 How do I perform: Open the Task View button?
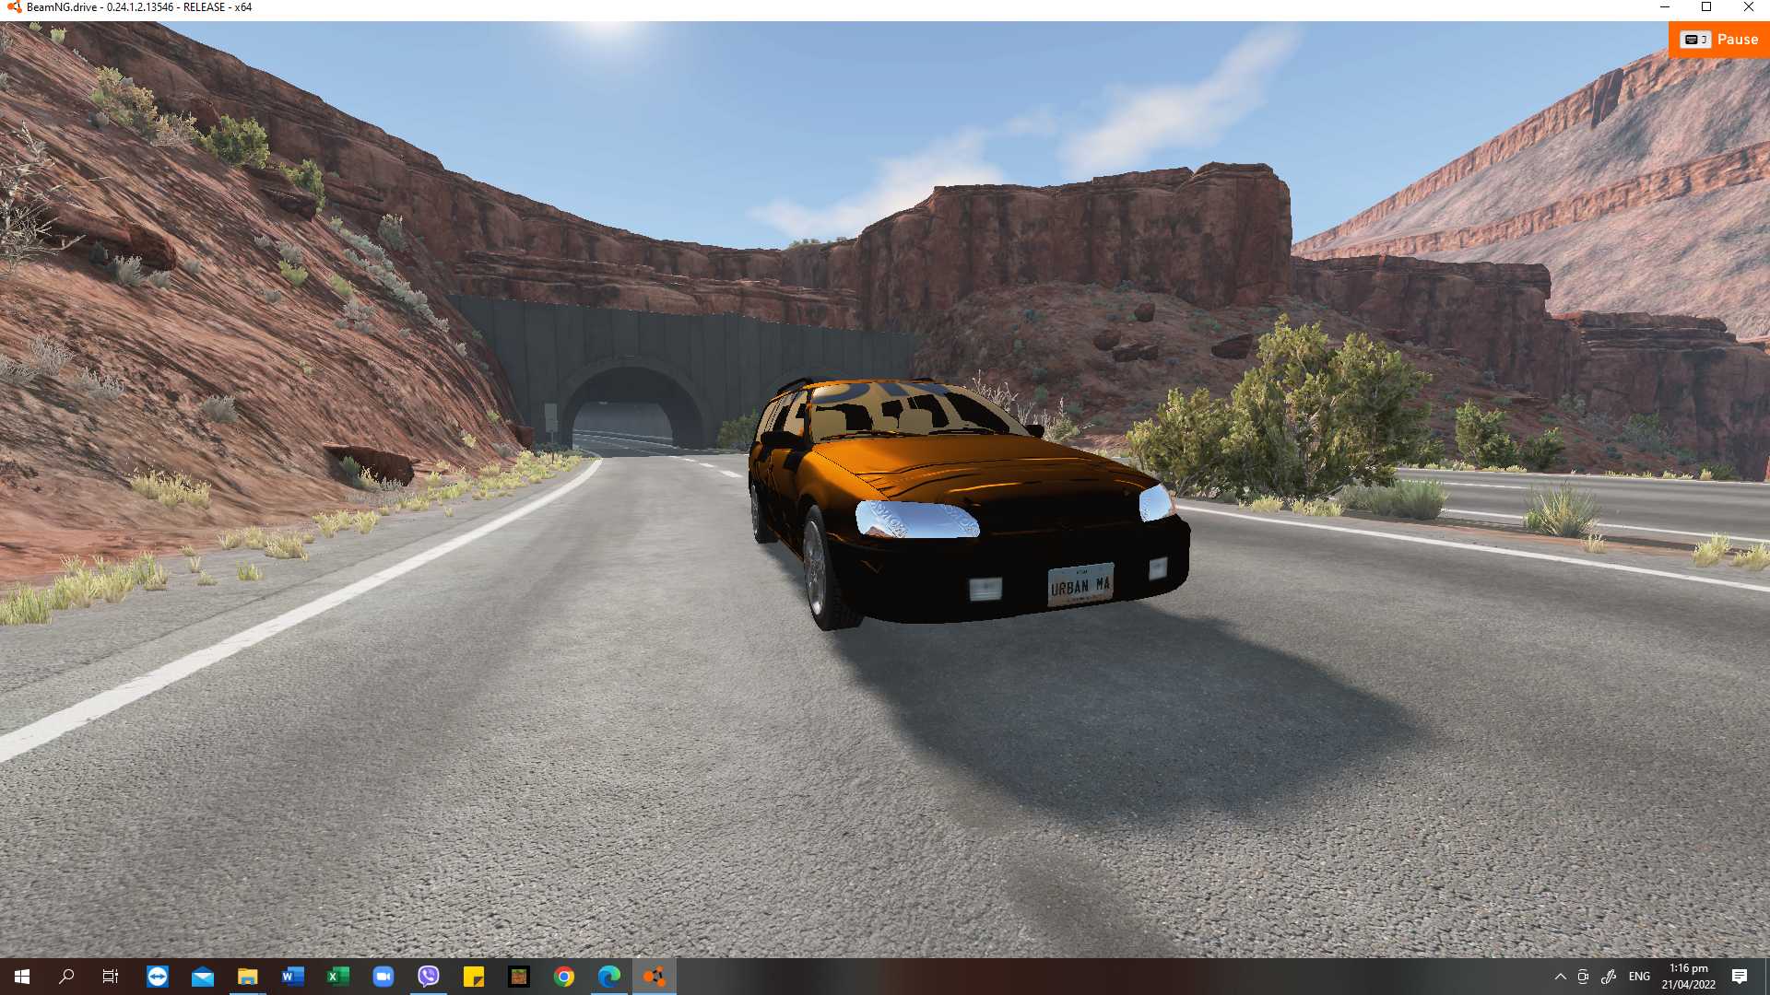point(111,977)
